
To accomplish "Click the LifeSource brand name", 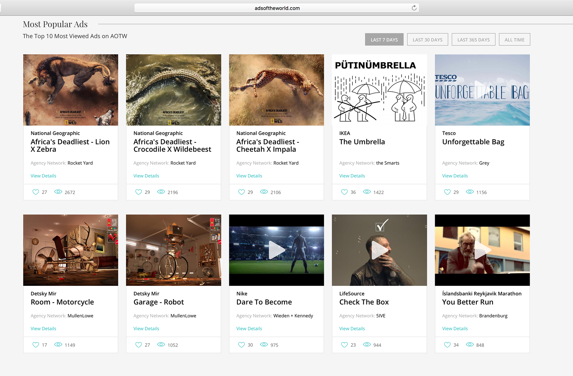I will click(x=352, y=293).
